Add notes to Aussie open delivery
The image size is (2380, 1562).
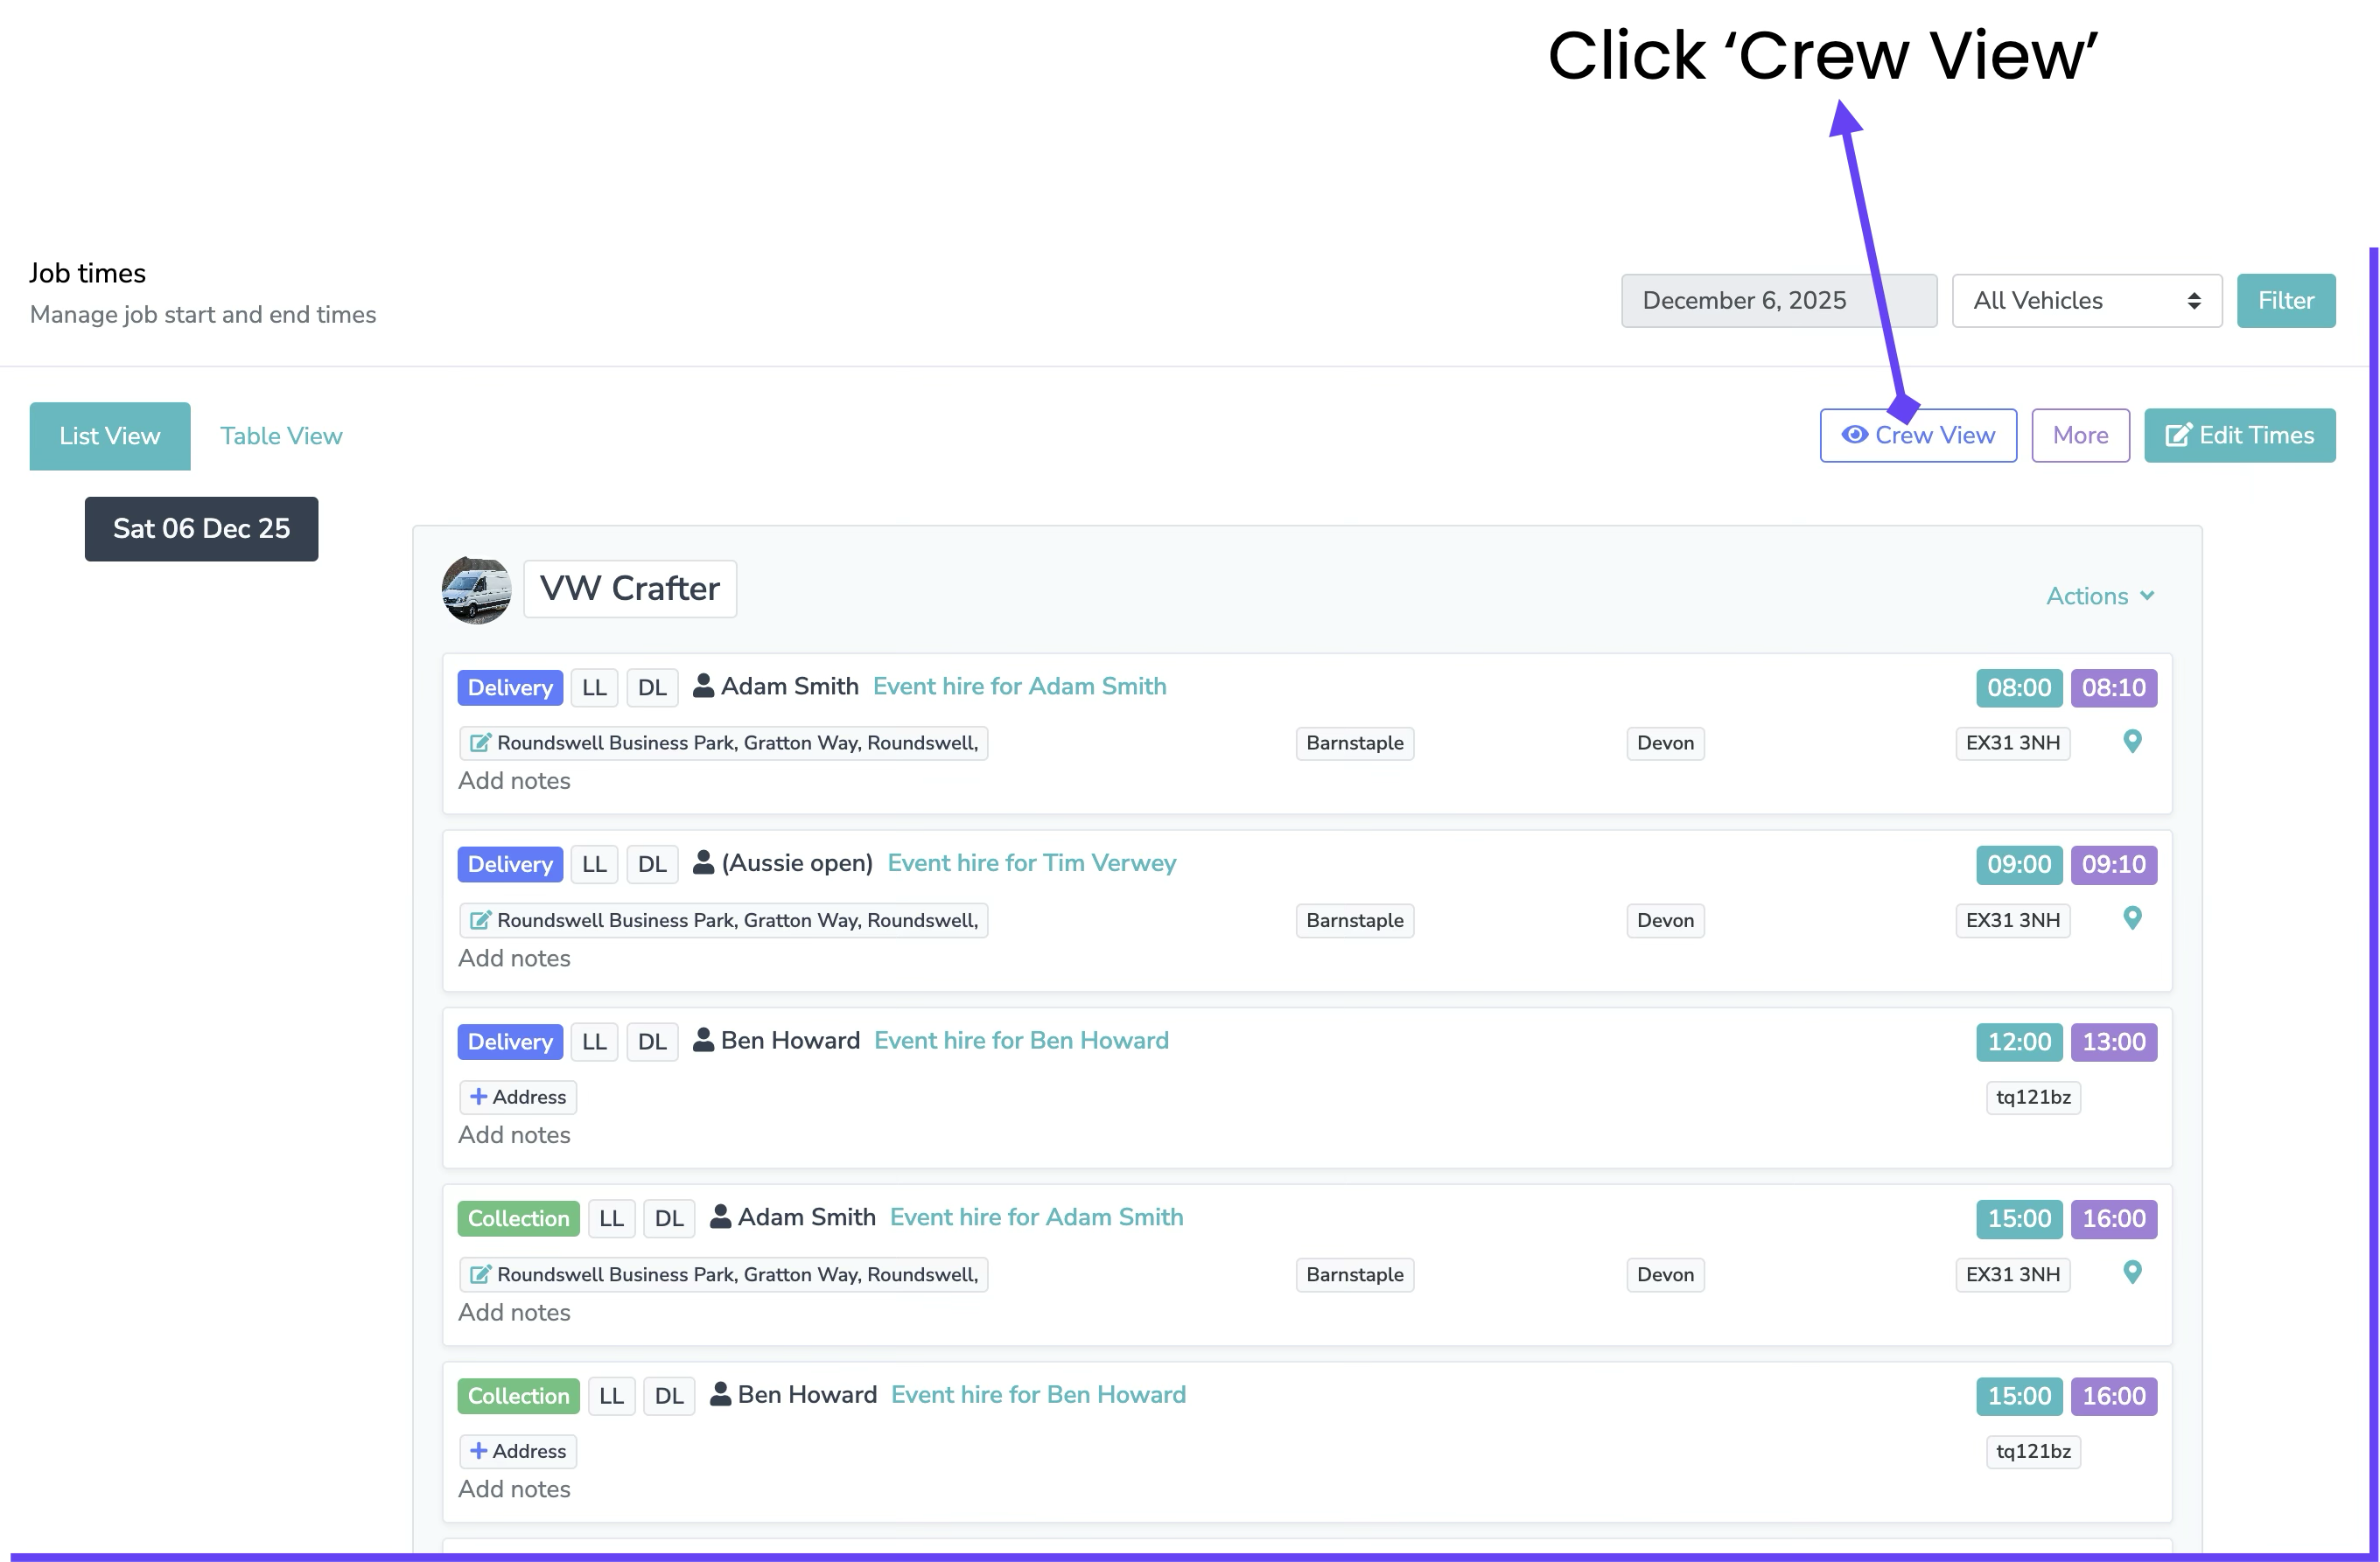514,959
